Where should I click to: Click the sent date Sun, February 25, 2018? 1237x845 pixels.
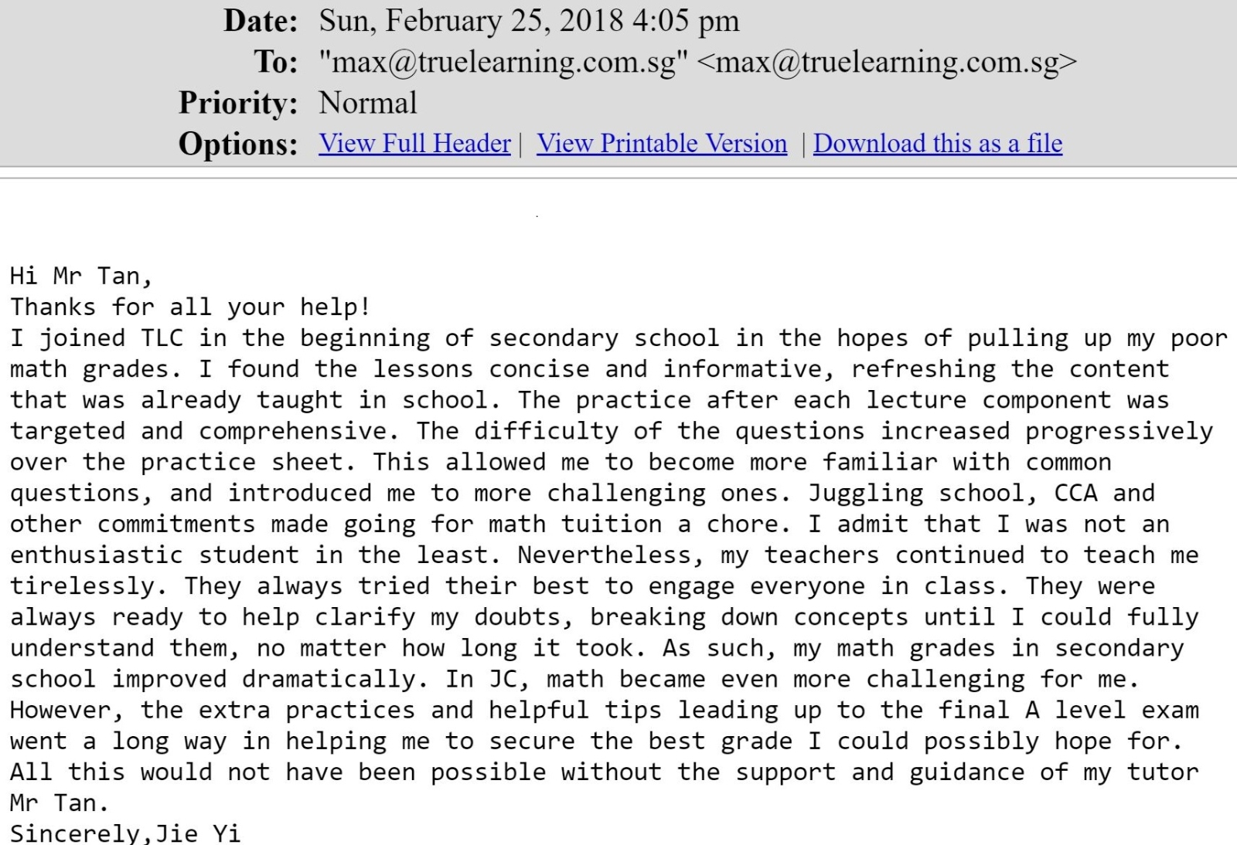[x=471, y=21]
